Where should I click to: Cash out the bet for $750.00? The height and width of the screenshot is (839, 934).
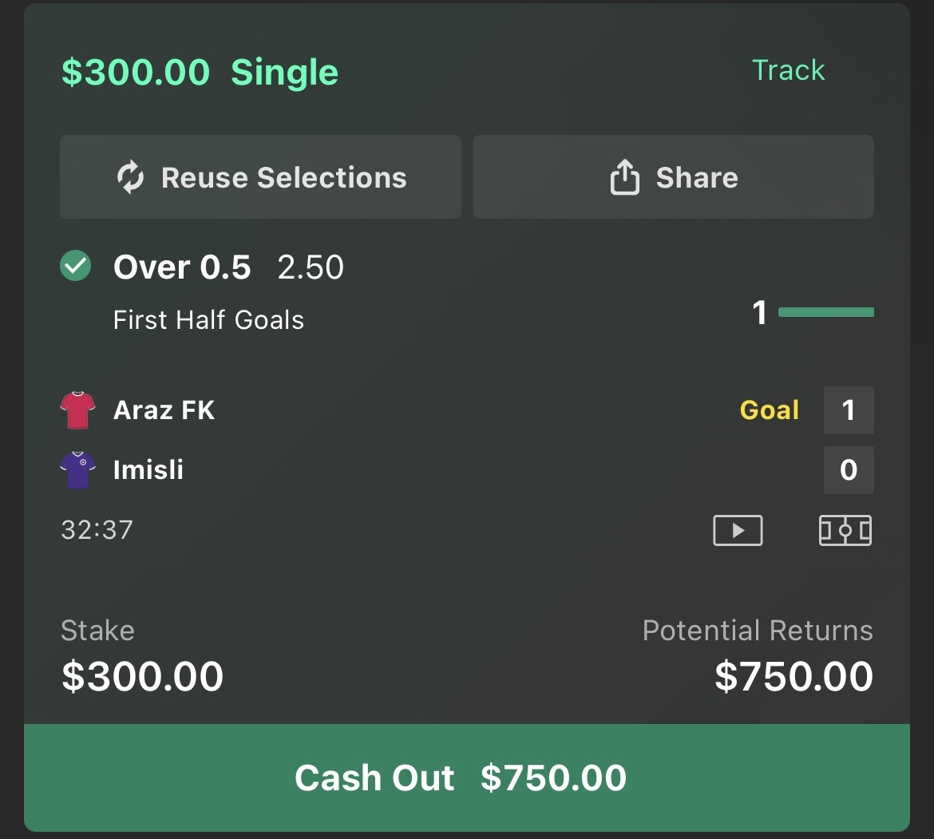click(x=466, y=778)
